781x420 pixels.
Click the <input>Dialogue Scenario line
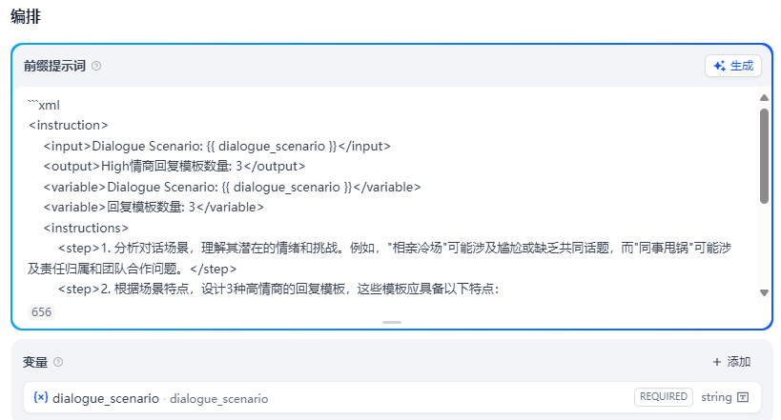click(217, 146)
